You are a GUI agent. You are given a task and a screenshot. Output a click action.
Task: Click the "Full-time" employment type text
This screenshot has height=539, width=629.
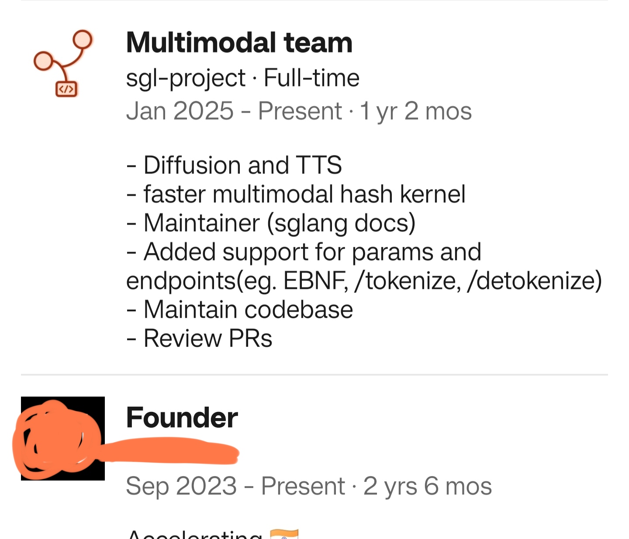311,78
